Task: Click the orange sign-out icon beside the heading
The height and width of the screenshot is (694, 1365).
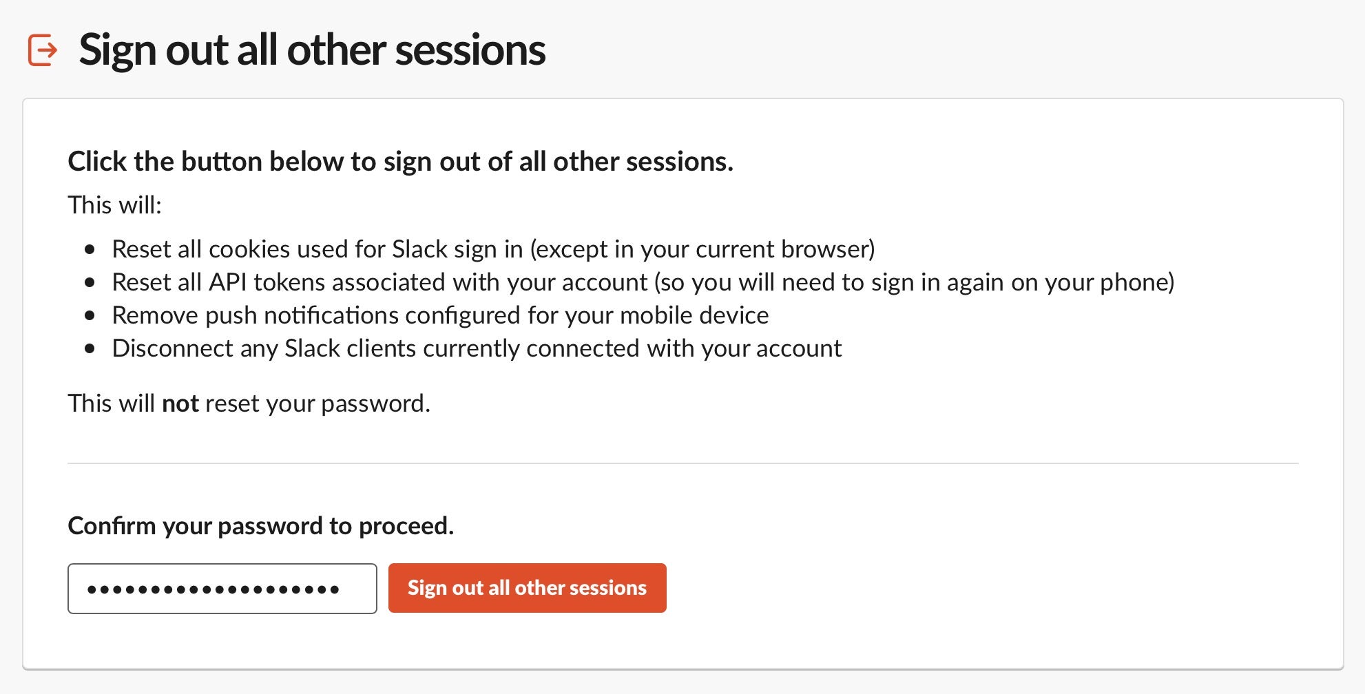Action: [x=43, y=50]
